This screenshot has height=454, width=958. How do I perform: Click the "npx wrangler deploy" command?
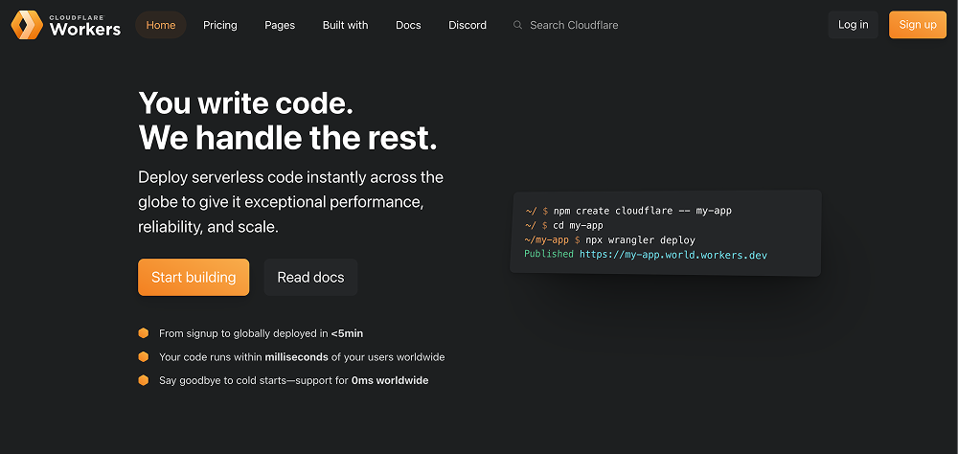tap(640, 240)
